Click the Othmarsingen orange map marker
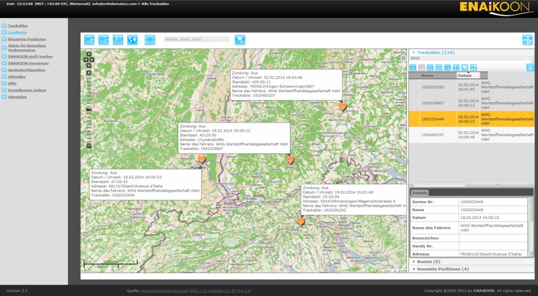Screen dimensions: 538x296 301,221
